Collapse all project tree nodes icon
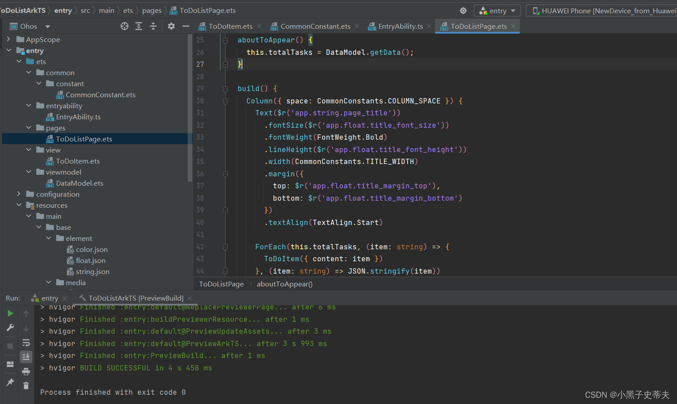 point(153,26)
